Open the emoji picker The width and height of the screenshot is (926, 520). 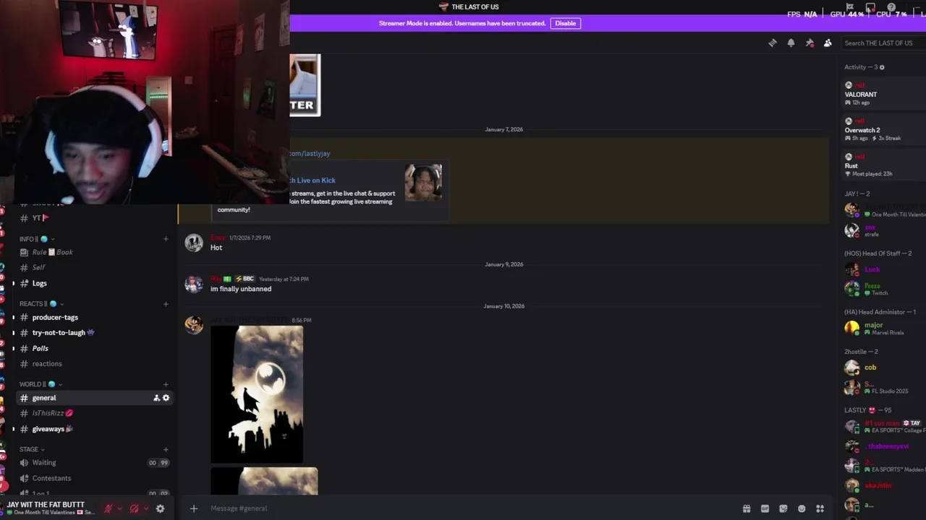pos(802,508)
